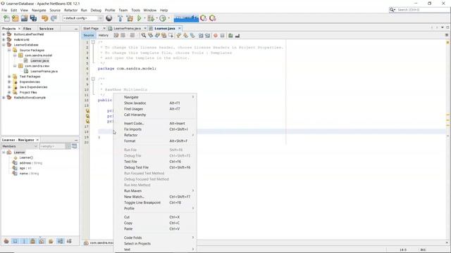This screenshot has height=253, width=451.
Task: Click the Undo toolbar icon
Action: tap(44, 18)
